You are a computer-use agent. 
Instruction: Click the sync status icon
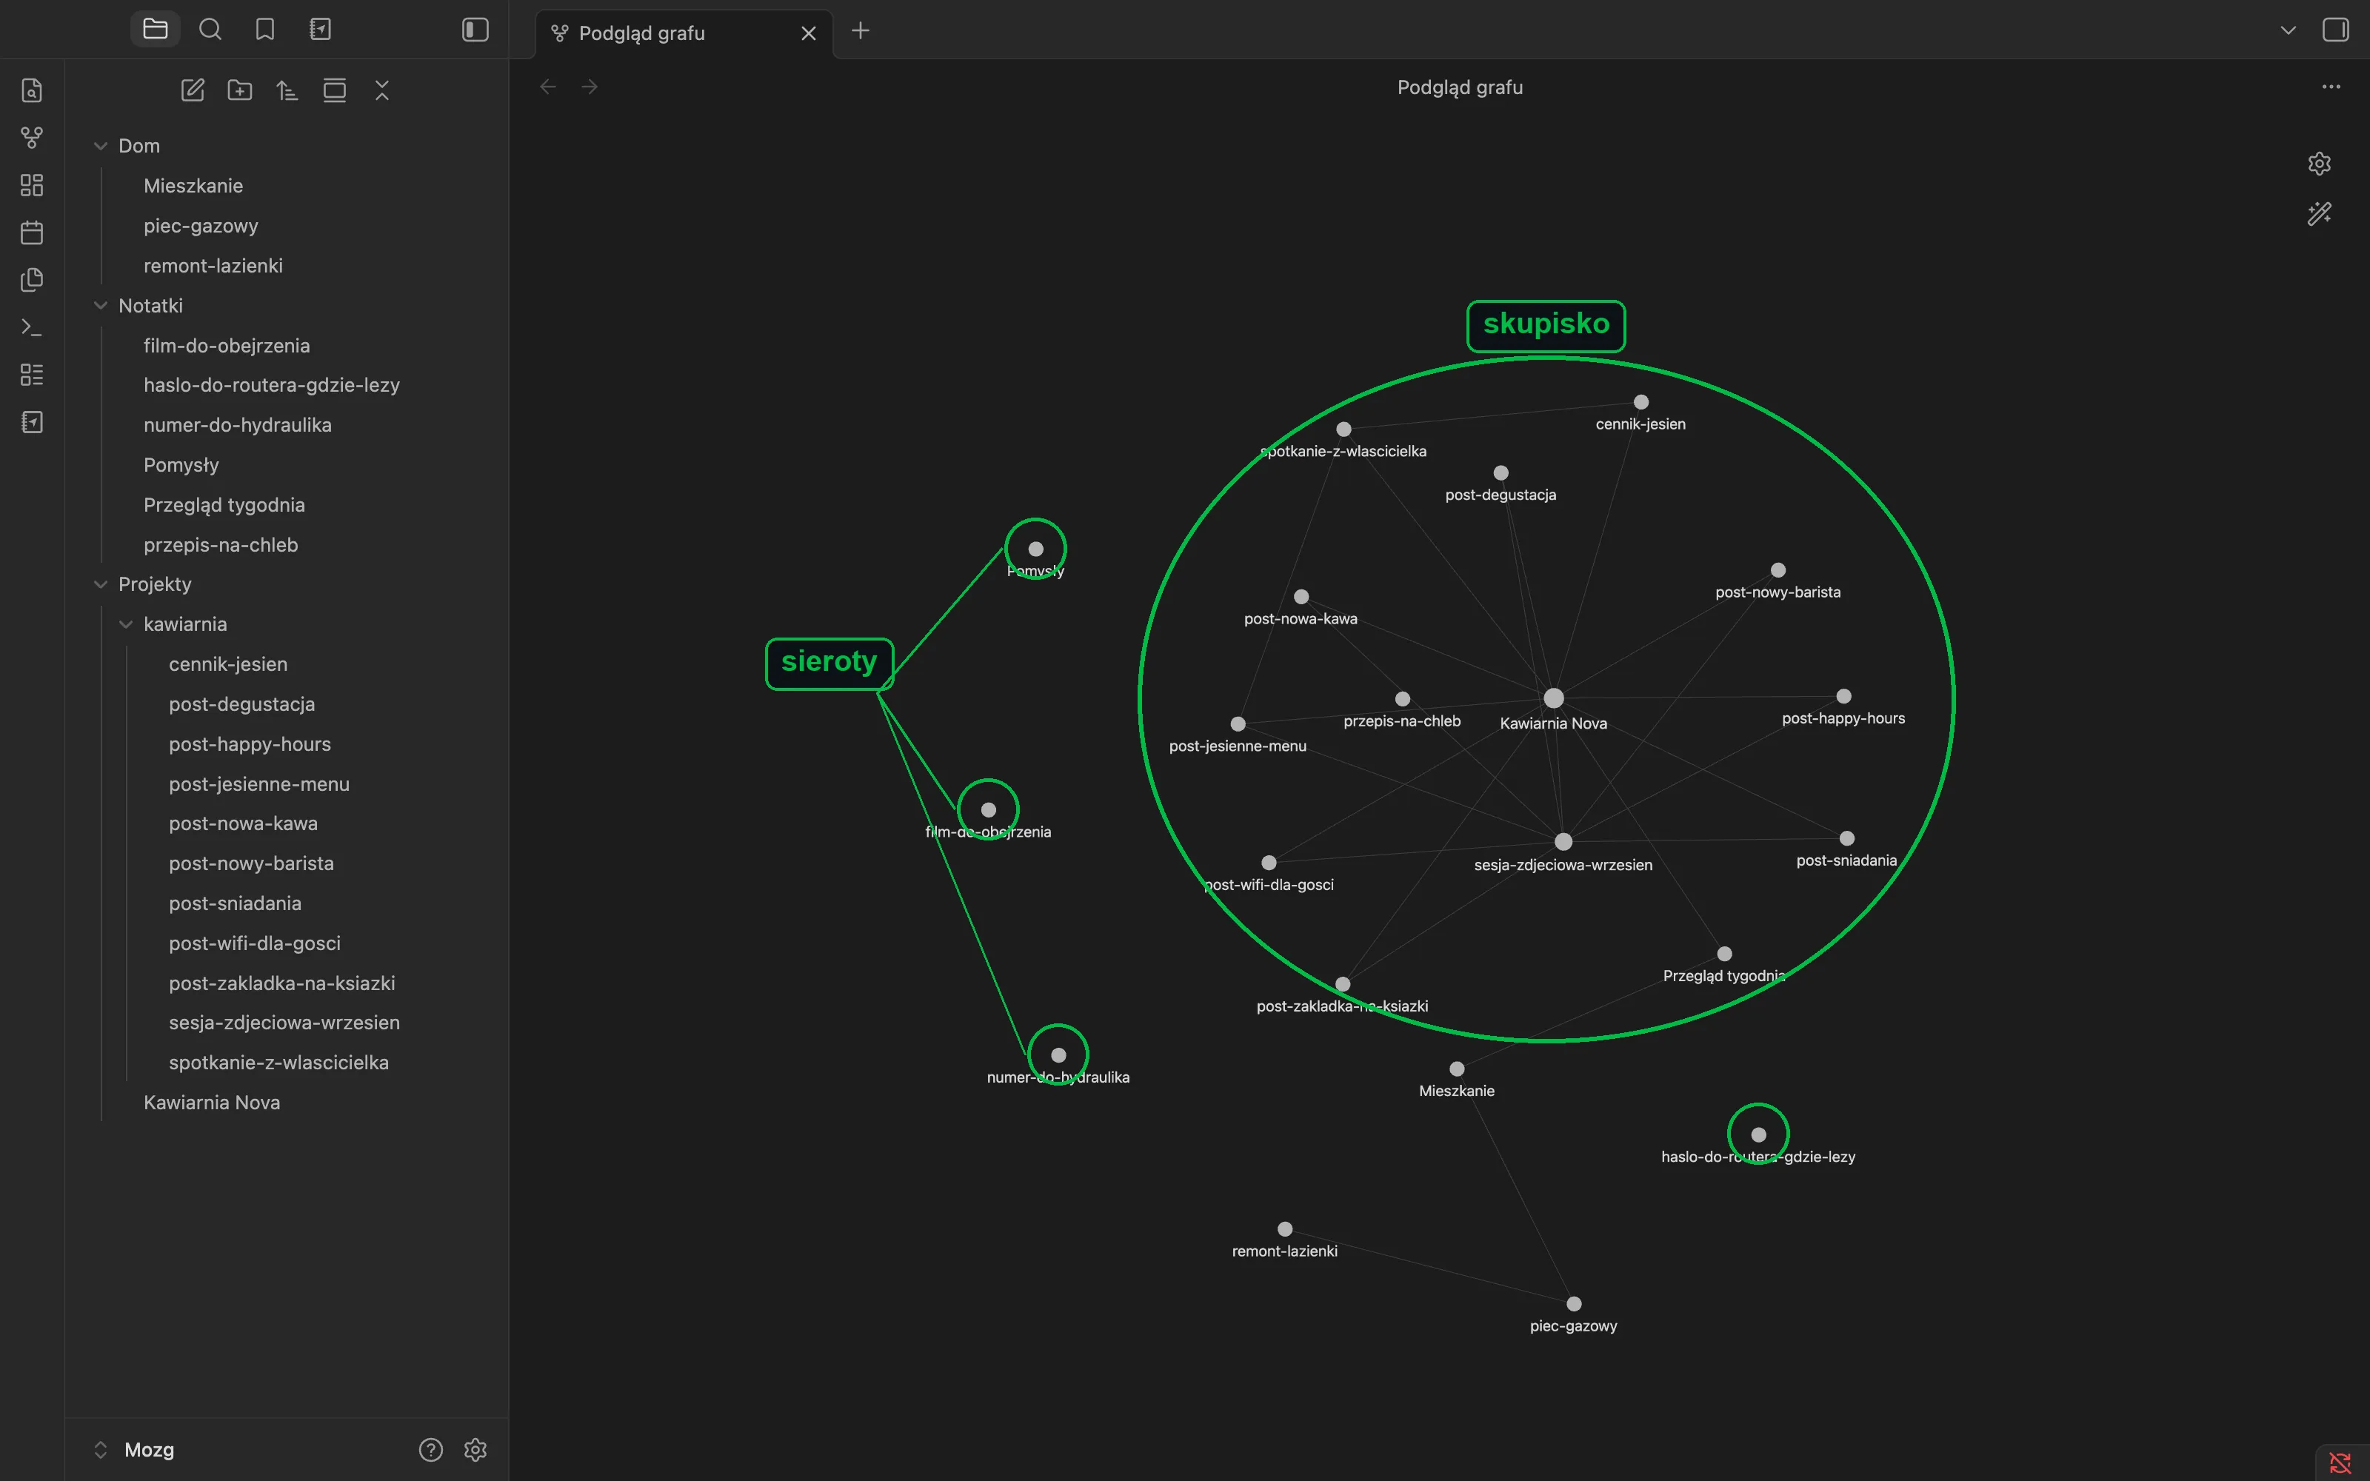tap(2340, 1462)
